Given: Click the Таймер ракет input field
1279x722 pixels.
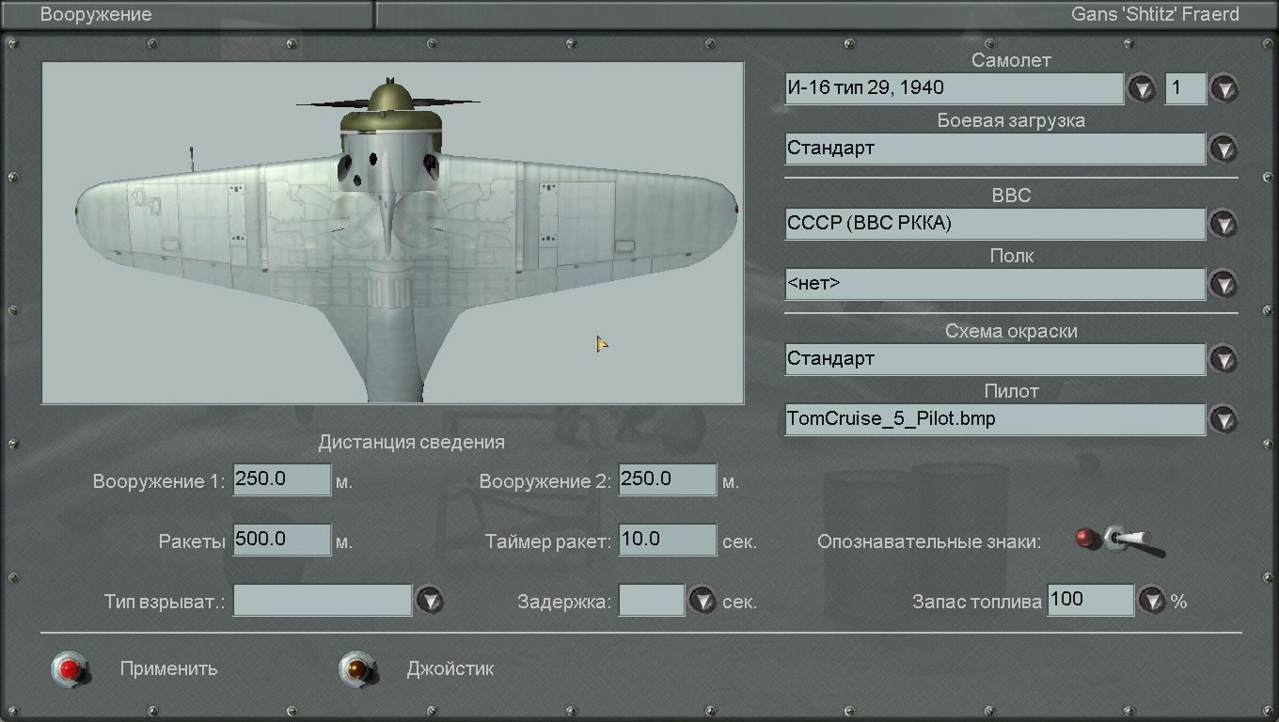Looking at the screenshot, I should pyautogui.click(x=668, y=540).
